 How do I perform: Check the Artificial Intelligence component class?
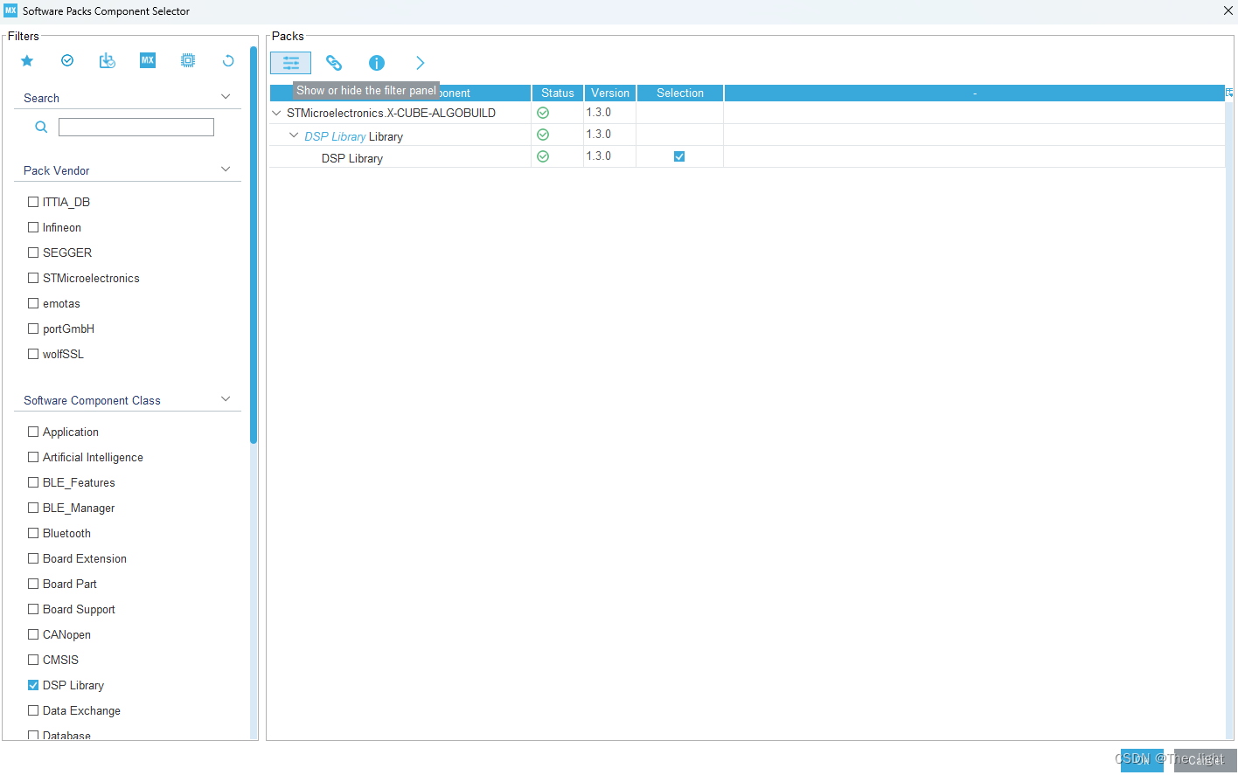33,457
